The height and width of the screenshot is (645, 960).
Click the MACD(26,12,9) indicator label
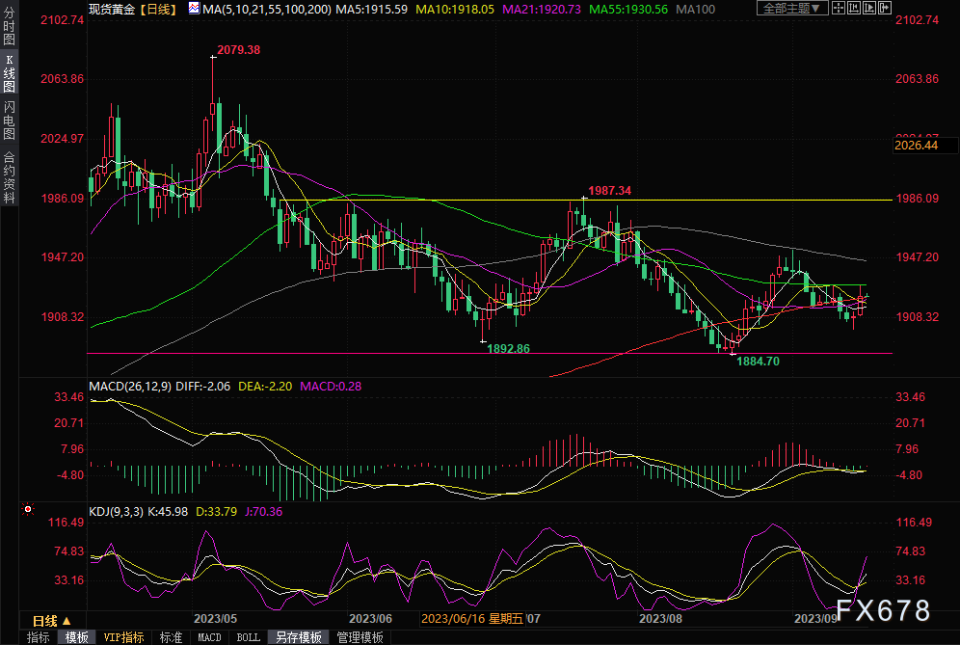pyautogui.click(x=130, y=387)
